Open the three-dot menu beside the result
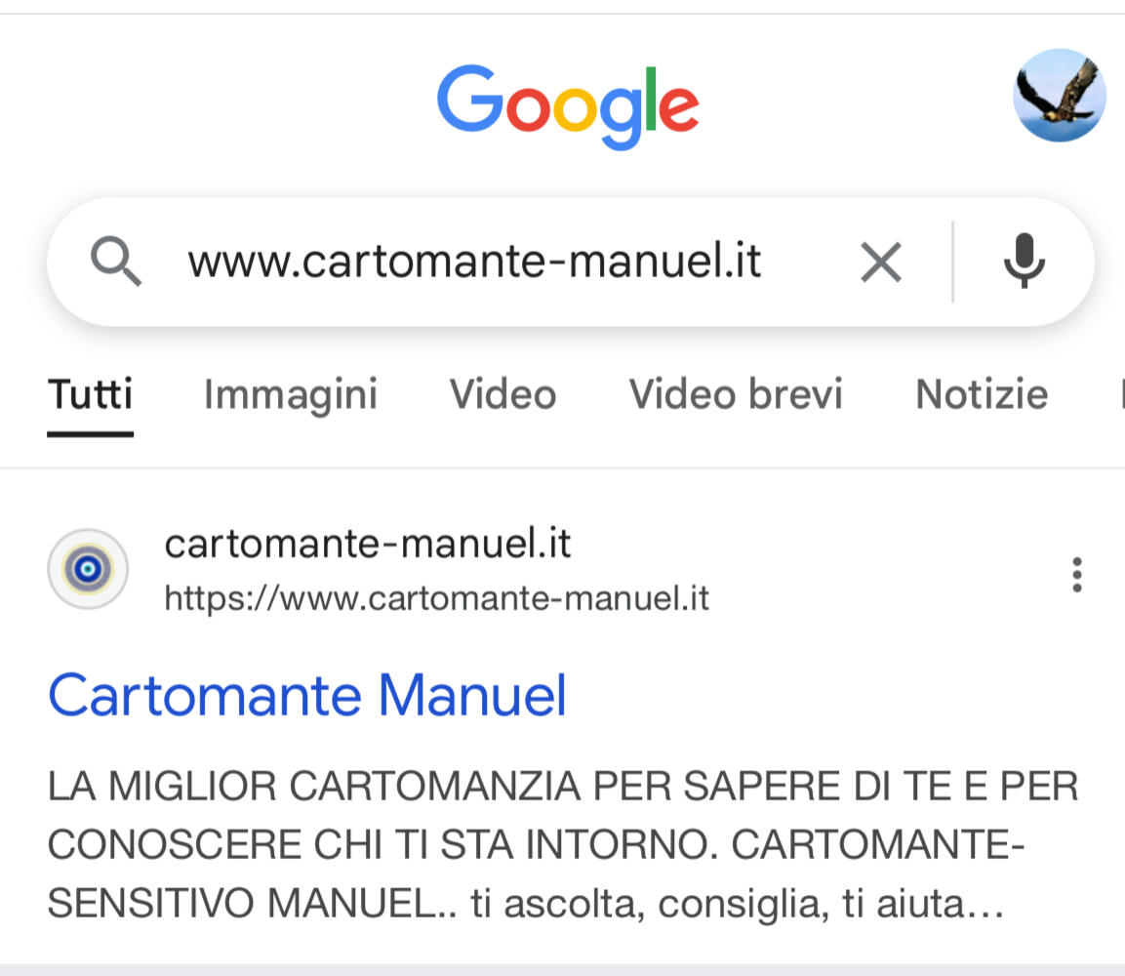 click(1076, 575)
